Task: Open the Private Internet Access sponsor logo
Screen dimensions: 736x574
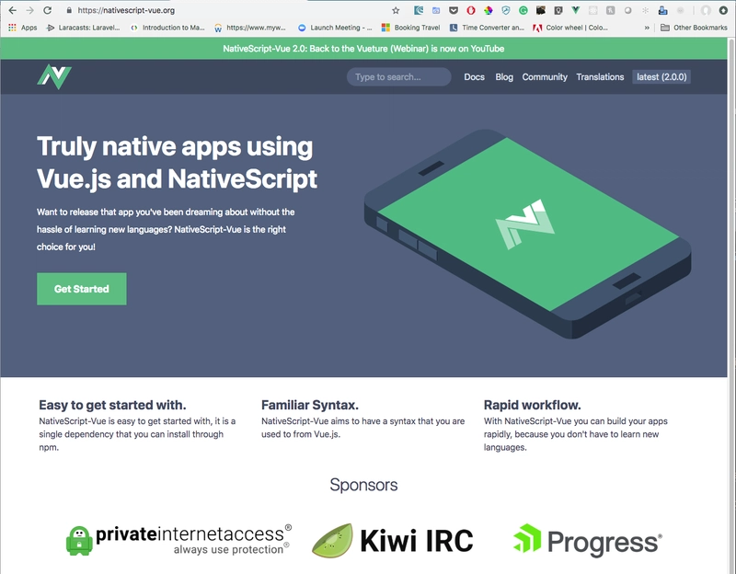Action: point(178,540)
